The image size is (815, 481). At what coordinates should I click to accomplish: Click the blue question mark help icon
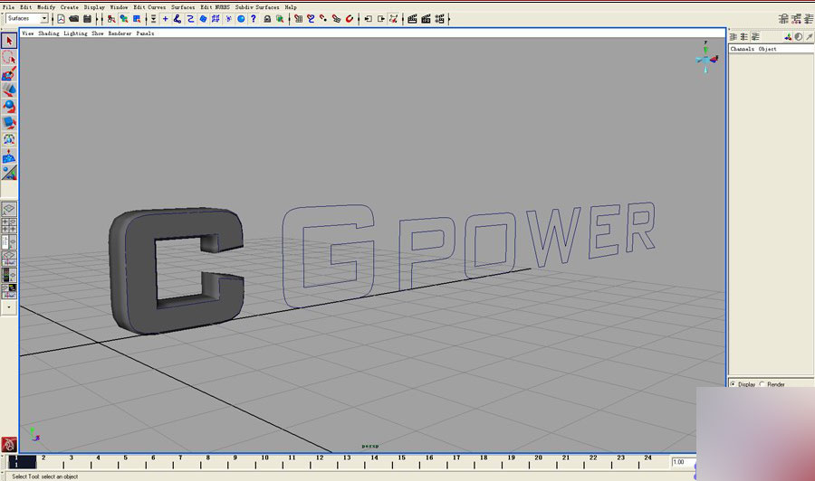pos(254,19)
